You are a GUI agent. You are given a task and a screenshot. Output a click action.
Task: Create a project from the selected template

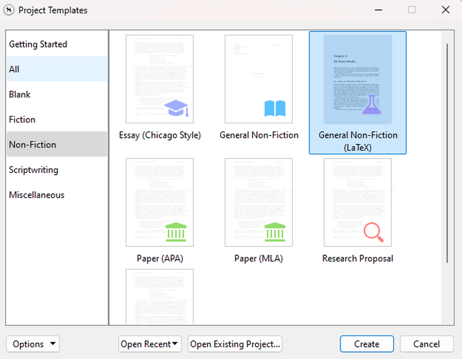pyautogui.click(x=367, y=344)
